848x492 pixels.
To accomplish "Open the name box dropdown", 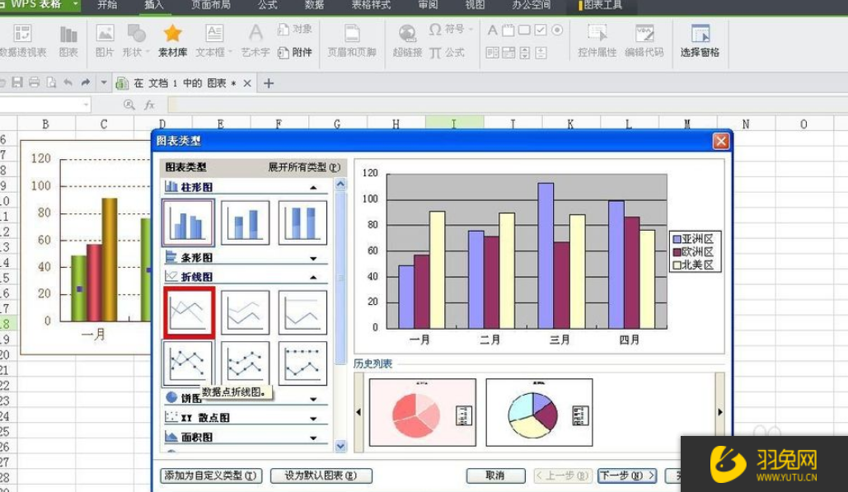I will click(86, 105).
